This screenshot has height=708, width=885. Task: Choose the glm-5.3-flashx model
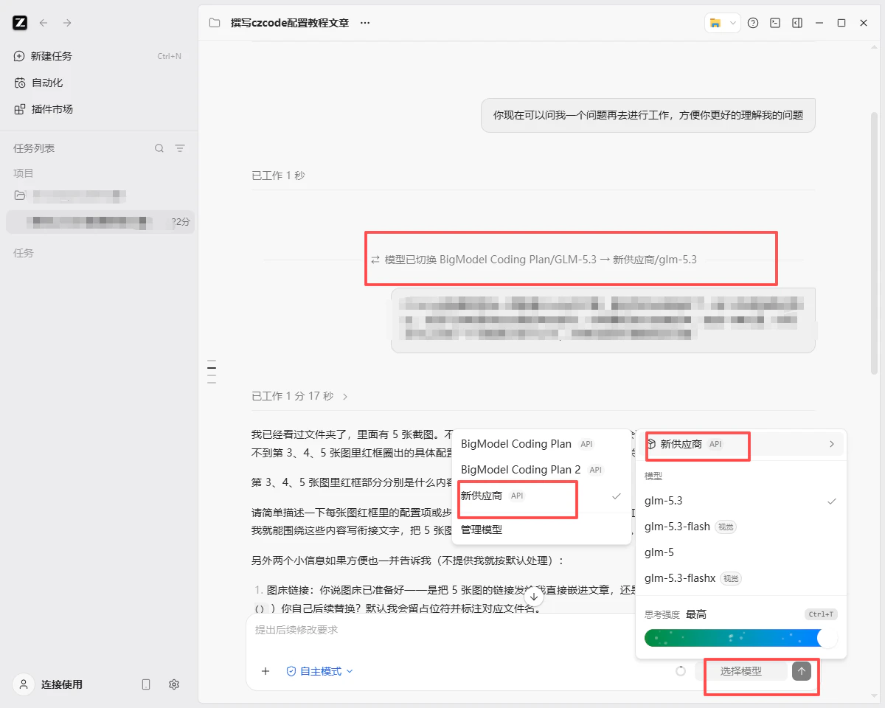click(x=741, y=578)
